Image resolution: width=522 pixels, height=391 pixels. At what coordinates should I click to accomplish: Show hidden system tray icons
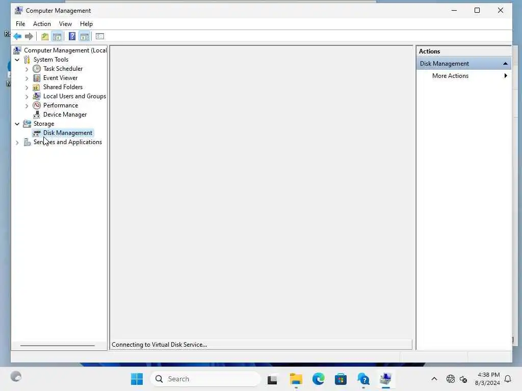(434, 379)
